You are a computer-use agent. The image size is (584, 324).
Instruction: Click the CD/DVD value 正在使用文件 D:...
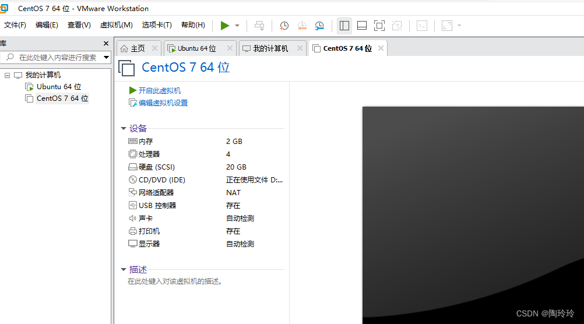coord(254,180)
